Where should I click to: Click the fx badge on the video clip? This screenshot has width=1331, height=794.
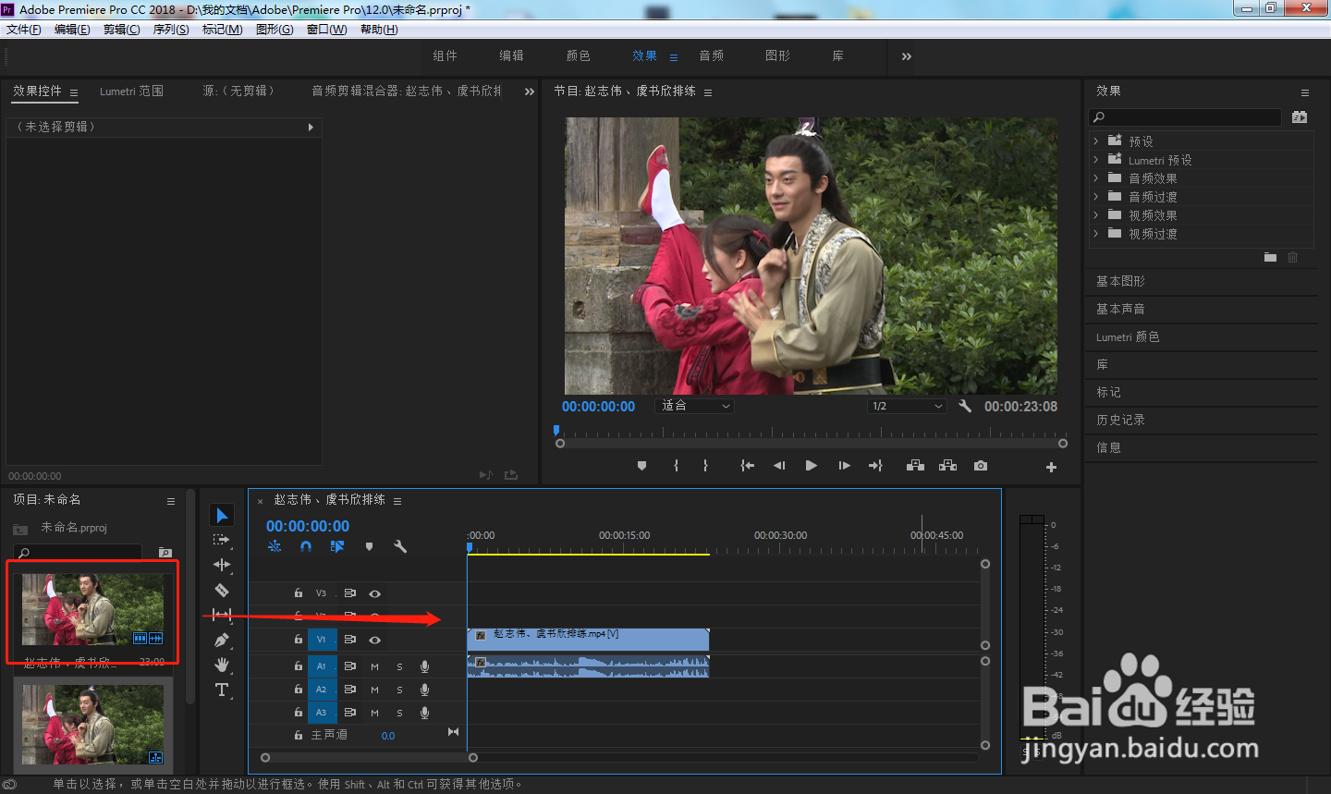click(481, 635)
